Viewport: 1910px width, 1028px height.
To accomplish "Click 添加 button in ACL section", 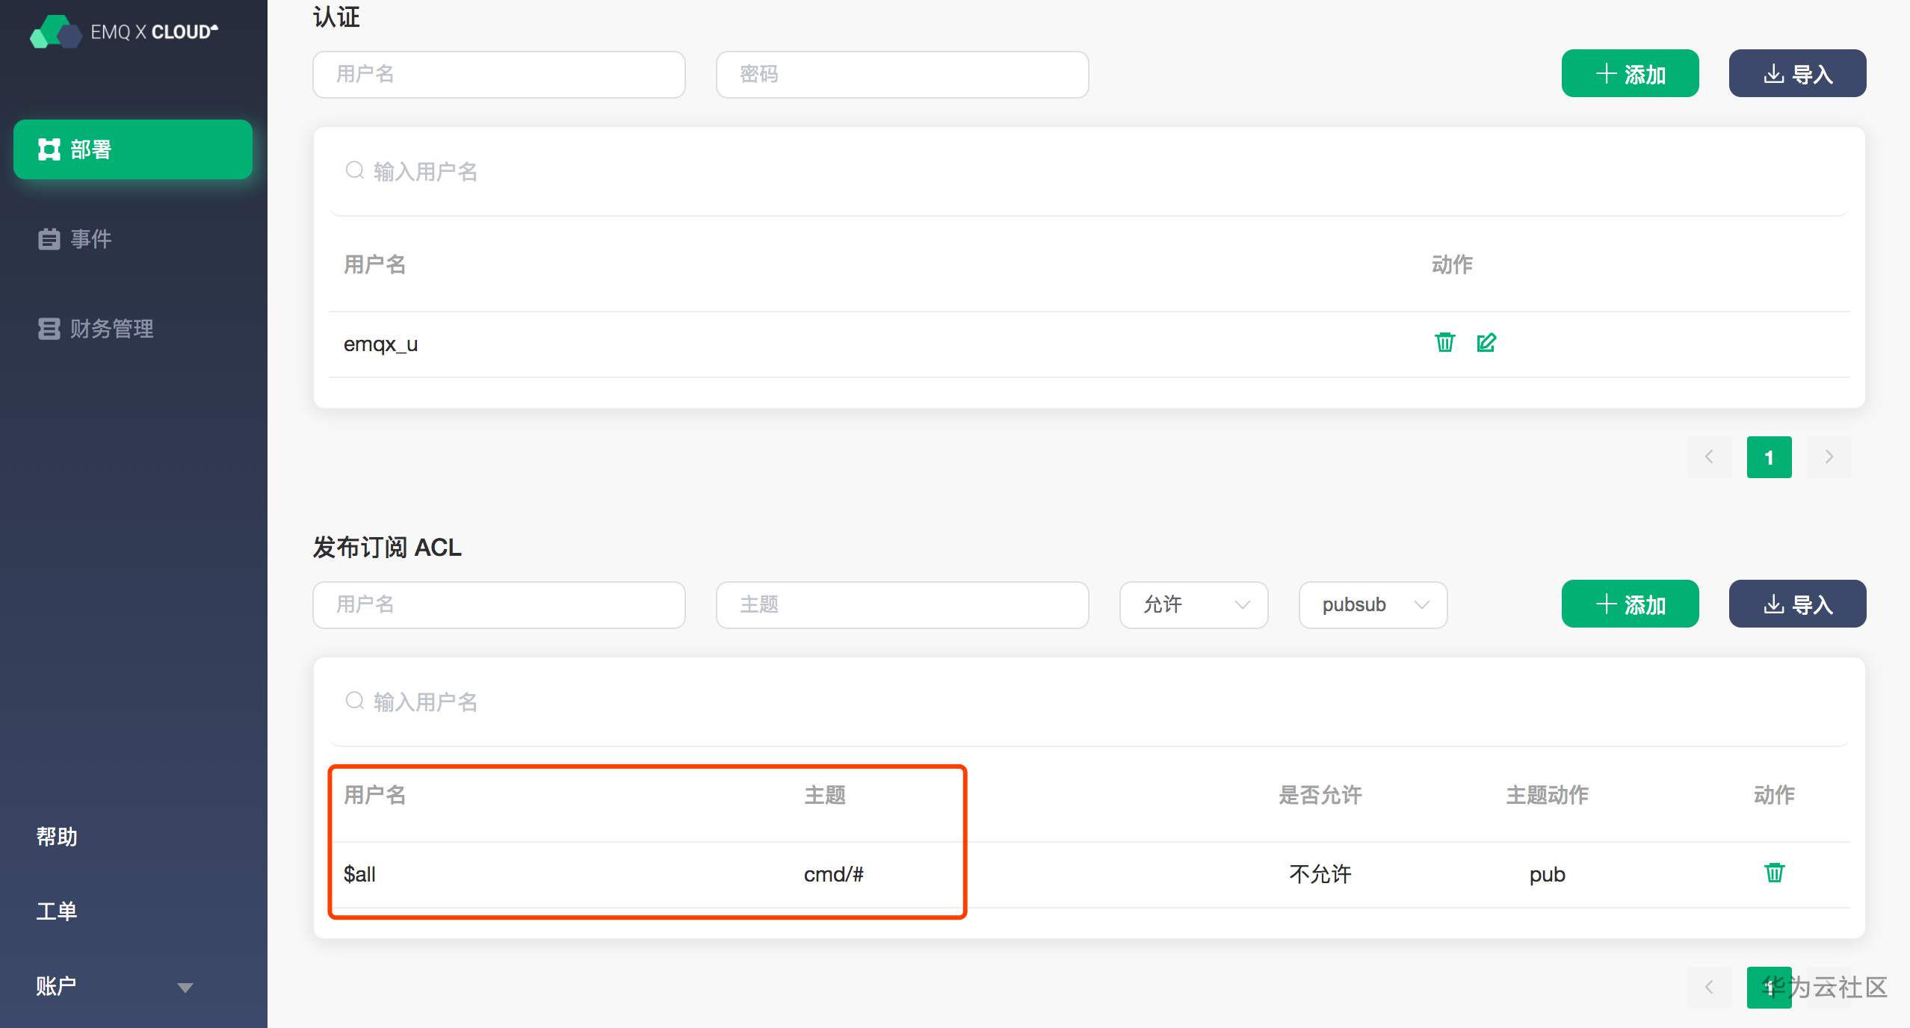I will (1630, 604).
